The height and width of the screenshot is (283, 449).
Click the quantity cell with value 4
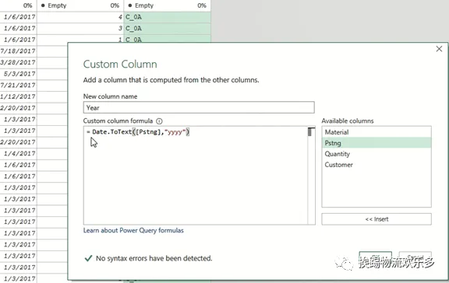click(80, 17)
